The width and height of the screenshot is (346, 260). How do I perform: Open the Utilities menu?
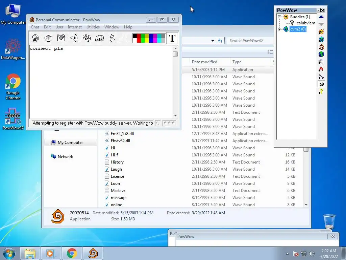click(x=93, y=27)
